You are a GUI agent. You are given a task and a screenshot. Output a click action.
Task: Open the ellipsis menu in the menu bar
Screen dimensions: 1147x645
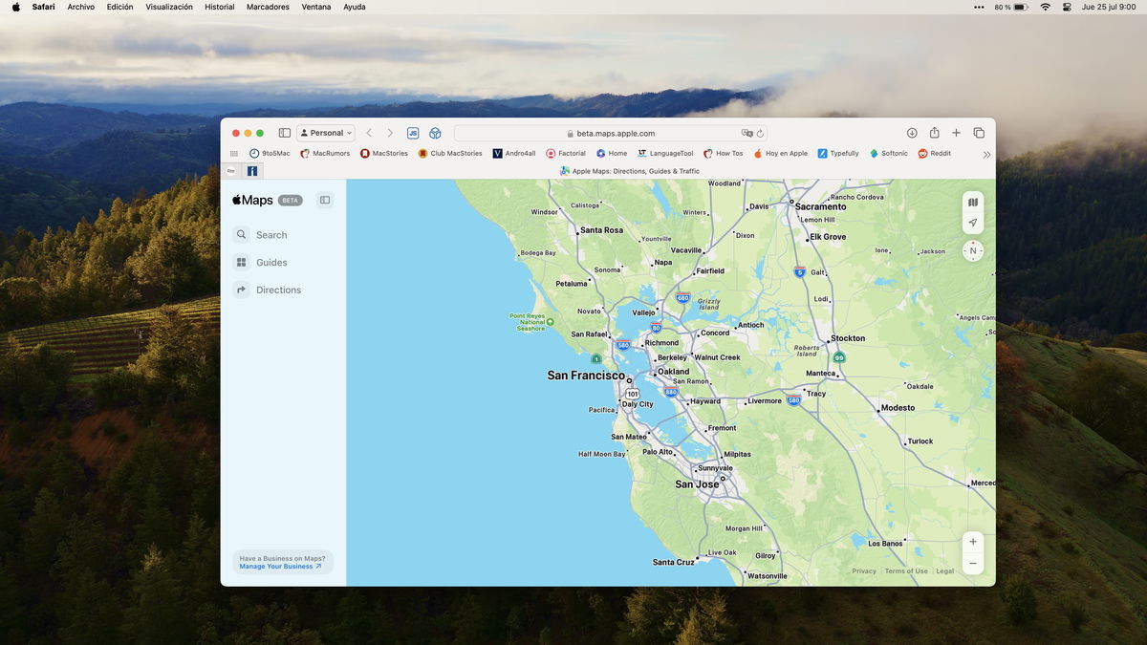pyautogui.click(x=978, y=7)
